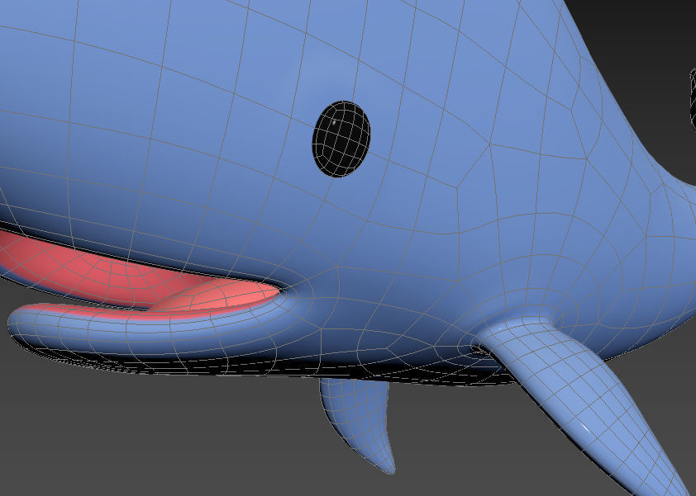Select the whale's black eye sphere
Viewport: 696px width, 496px height.
click(341, 139)
